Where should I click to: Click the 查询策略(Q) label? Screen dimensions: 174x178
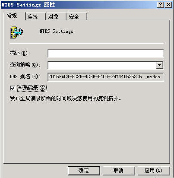click(x=25, y=65)
